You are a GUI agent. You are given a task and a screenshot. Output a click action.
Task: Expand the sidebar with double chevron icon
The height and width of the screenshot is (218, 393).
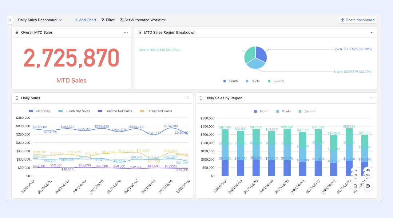(10, 20)
